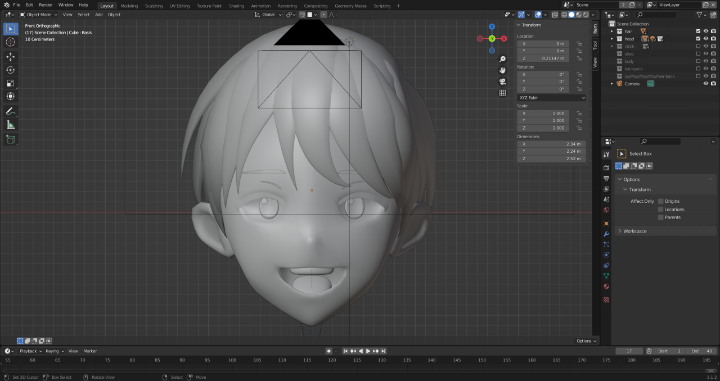Toggle camera view in viewport
Image resolution: width=720 pixels, height=381 pixels.
(502, 81)
